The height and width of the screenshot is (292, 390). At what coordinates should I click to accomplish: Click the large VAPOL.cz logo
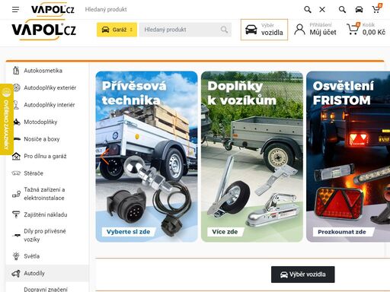[x=43, y=30]
